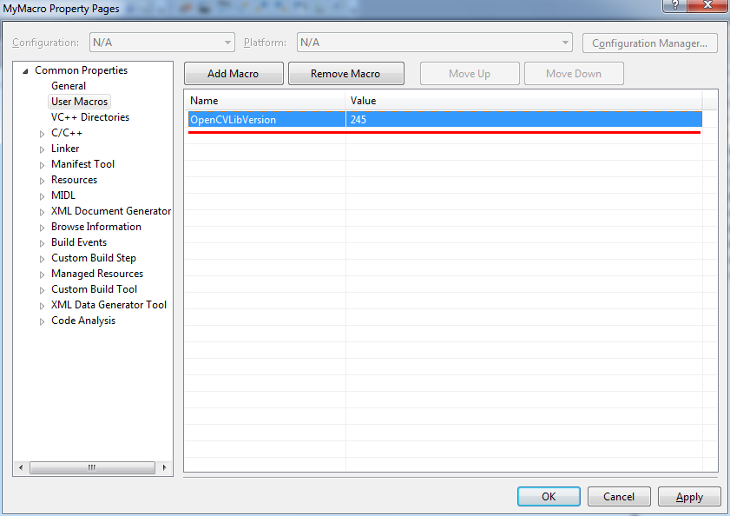This screenshot has width=730, height=516.
Task: Expand the Build Events node arrow
Action: click(42, 243)
